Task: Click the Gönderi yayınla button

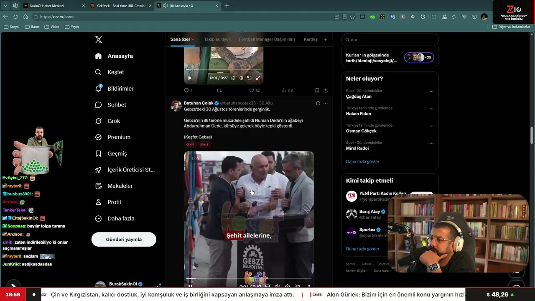Action: pyautogui.click(x=124, y=240)
